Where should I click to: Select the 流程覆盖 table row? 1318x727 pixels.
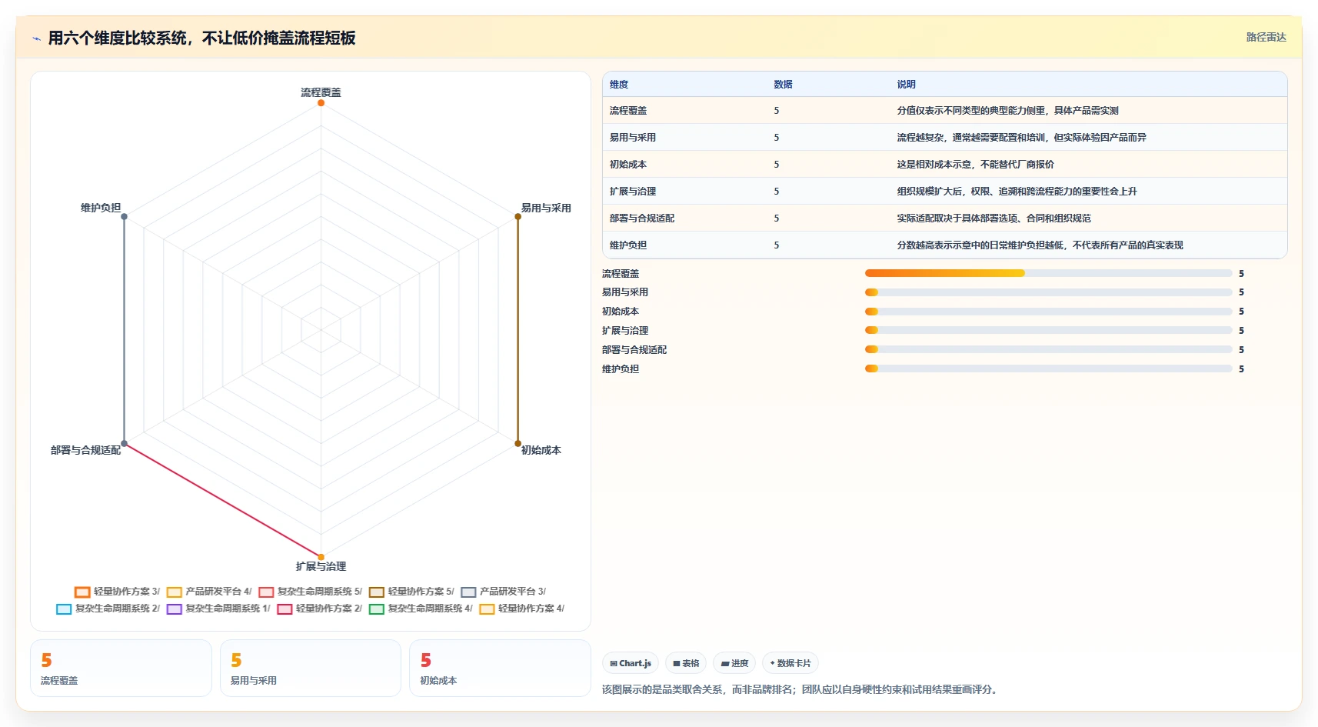coord(944,111)
